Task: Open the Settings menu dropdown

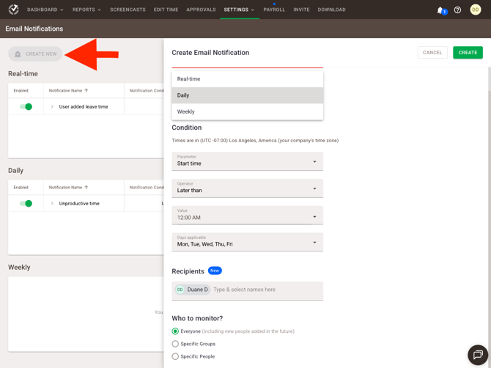Action: (239, 10)
